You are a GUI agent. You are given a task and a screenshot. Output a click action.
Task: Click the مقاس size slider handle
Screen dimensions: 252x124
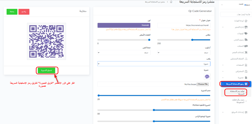point(192,40)
